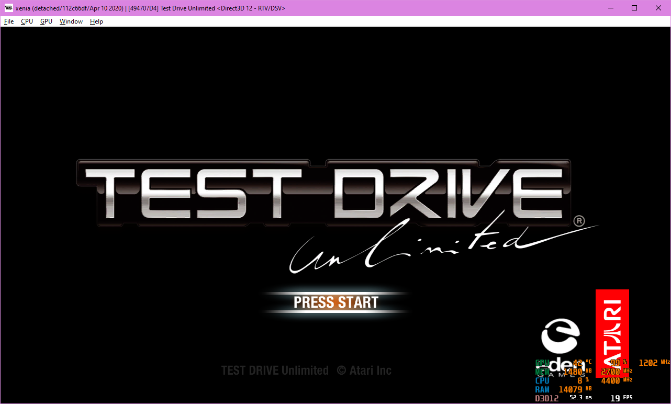Close the xenia window
The height and width of the screenshot is (404, 671).
[658, 8]
